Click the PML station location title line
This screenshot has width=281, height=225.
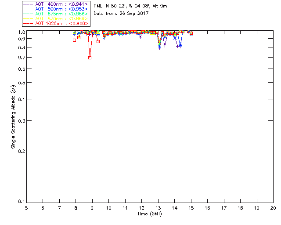point(130,6)
